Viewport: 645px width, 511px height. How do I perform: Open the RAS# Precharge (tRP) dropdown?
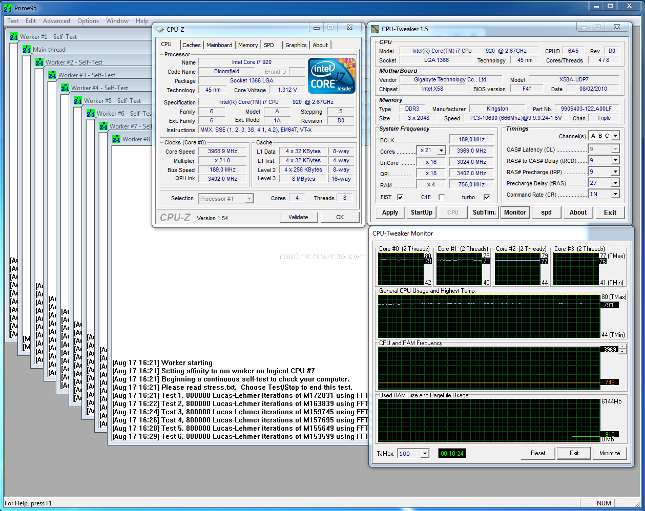click(616, 172)
